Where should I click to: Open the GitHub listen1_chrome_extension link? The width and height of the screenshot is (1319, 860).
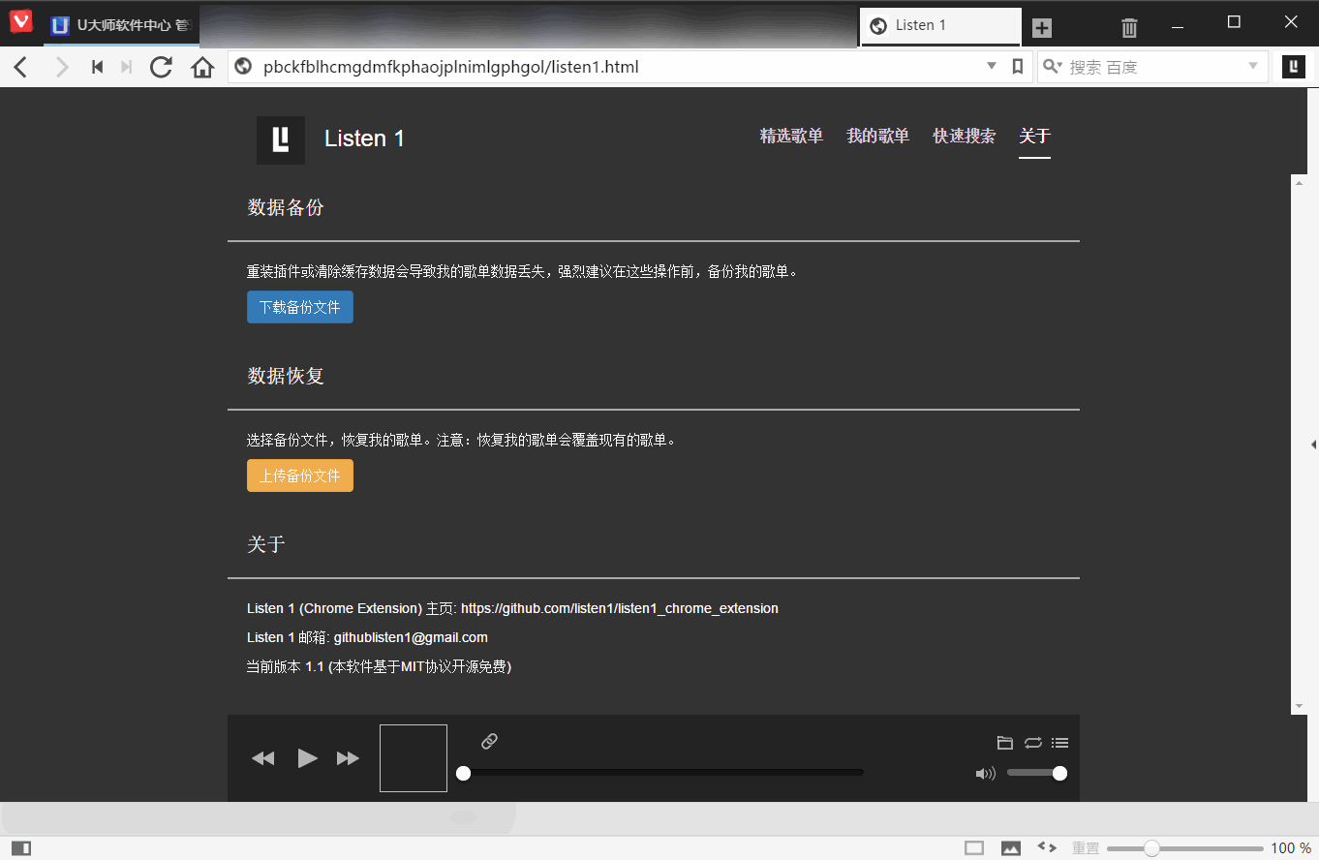coord(620,609)
